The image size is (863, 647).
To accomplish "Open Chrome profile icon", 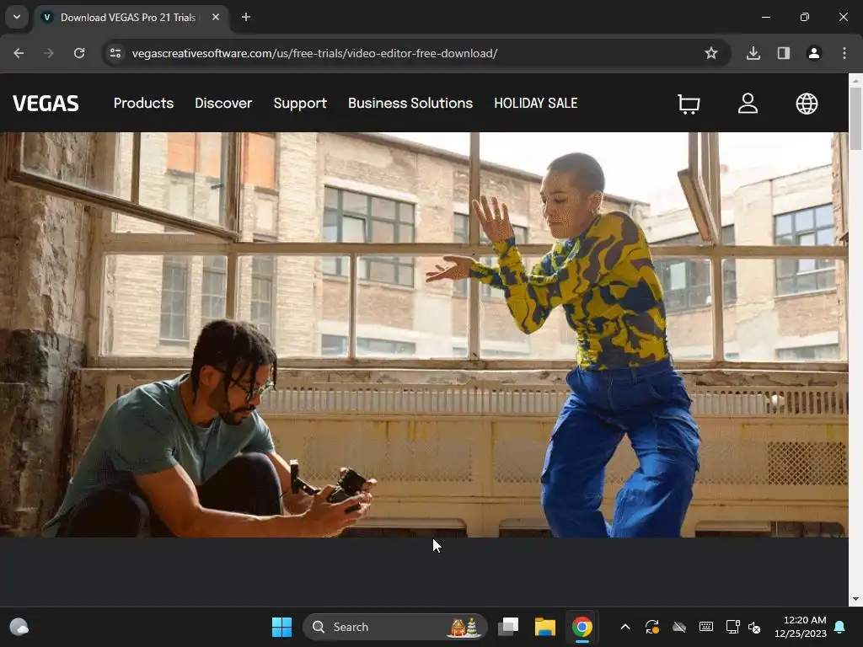I will tap(813, 53).
